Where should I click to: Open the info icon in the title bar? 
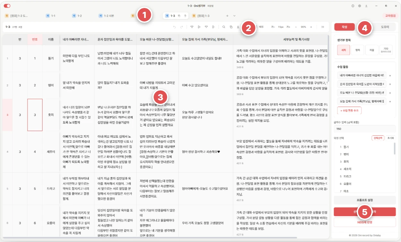[353, 6]
